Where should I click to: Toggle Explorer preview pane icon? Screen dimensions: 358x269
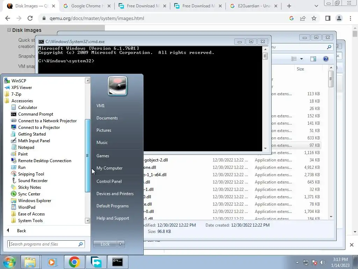click(x=313, y=59)
